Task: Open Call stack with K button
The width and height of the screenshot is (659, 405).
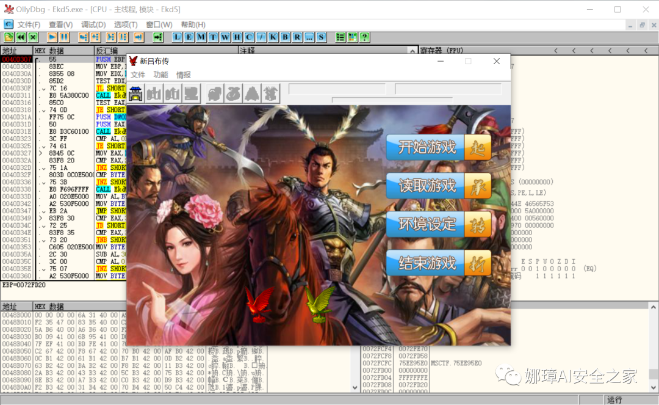Action: [x=273, y=37]
